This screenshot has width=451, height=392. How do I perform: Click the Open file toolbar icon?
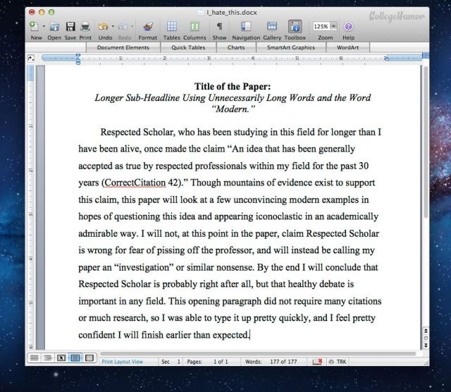coord(54,27)
